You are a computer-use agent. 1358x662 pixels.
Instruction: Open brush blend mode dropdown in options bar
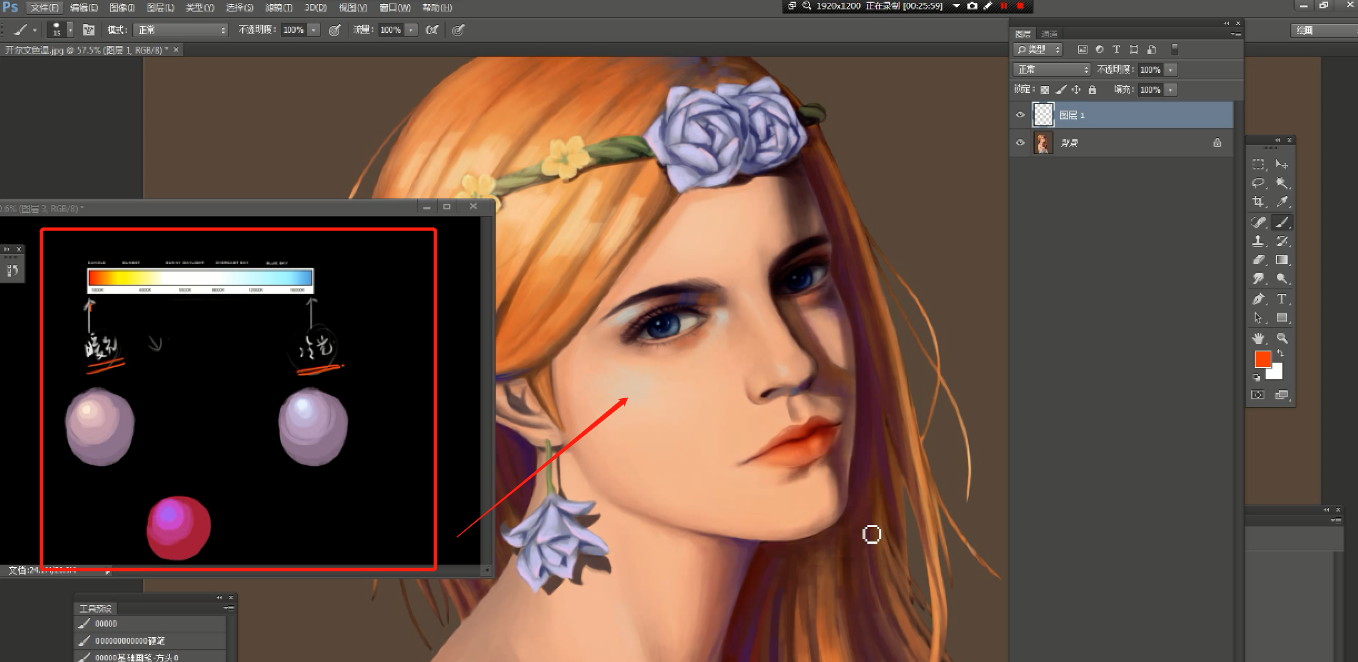181,30
